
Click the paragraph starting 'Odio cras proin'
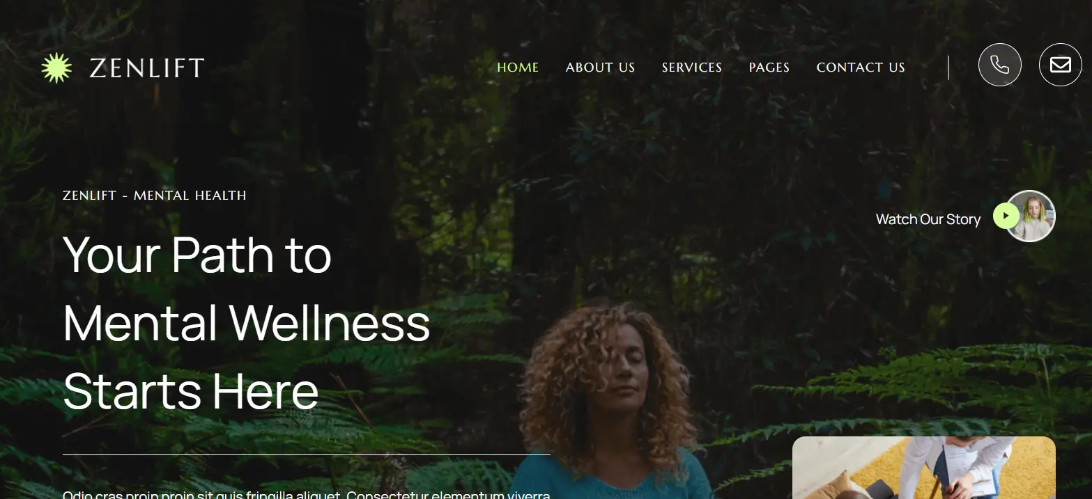click(x=307, y=494)
